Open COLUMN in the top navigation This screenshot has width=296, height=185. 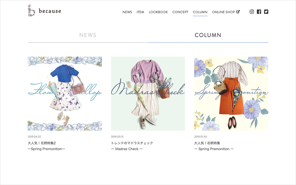pyautogui.click(x=200, y=12)
